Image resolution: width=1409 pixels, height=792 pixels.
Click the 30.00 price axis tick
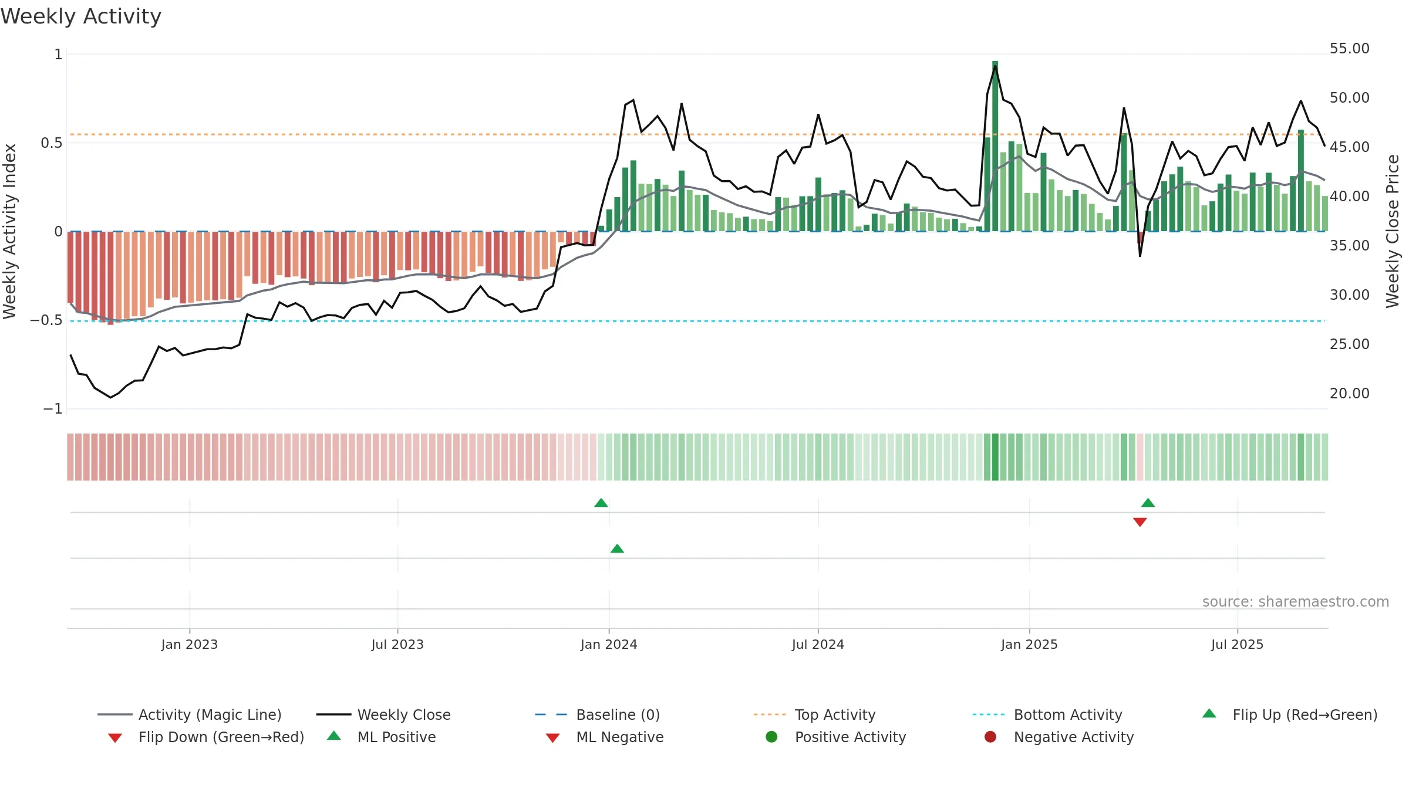(1349, 295)
